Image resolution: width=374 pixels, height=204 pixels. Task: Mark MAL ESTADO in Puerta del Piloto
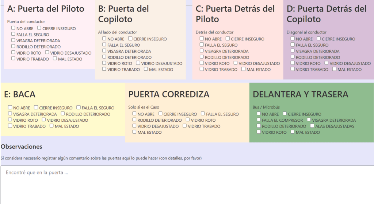click(55, 59)
